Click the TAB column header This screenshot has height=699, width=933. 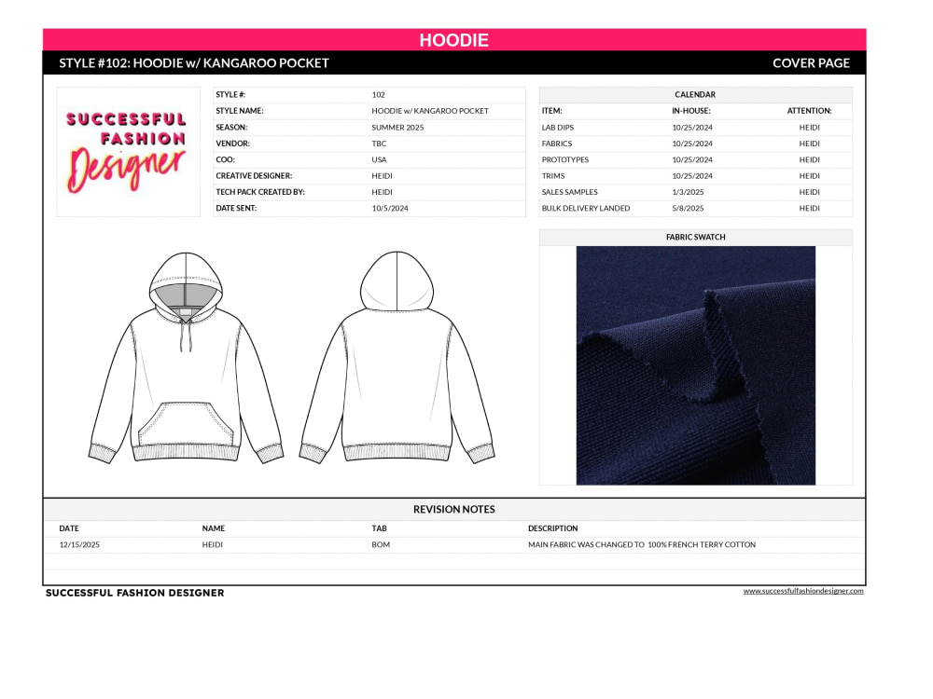pyautogui.click(x=379, y=528)
